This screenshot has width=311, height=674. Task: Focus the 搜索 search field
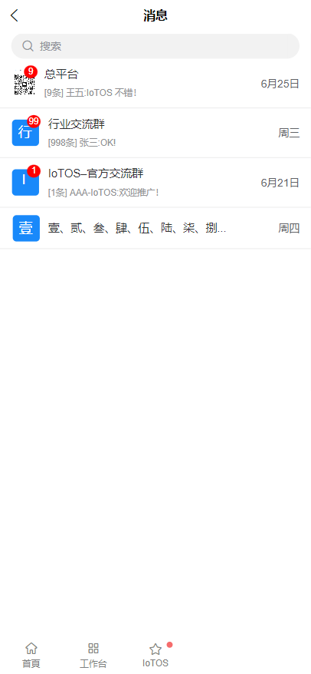coord(155,46)
